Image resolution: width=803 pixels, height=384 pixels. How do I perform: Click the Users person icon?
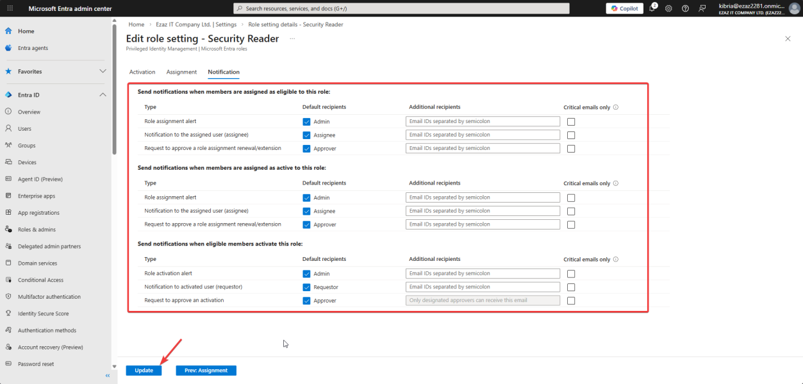[x=8, y=128]
